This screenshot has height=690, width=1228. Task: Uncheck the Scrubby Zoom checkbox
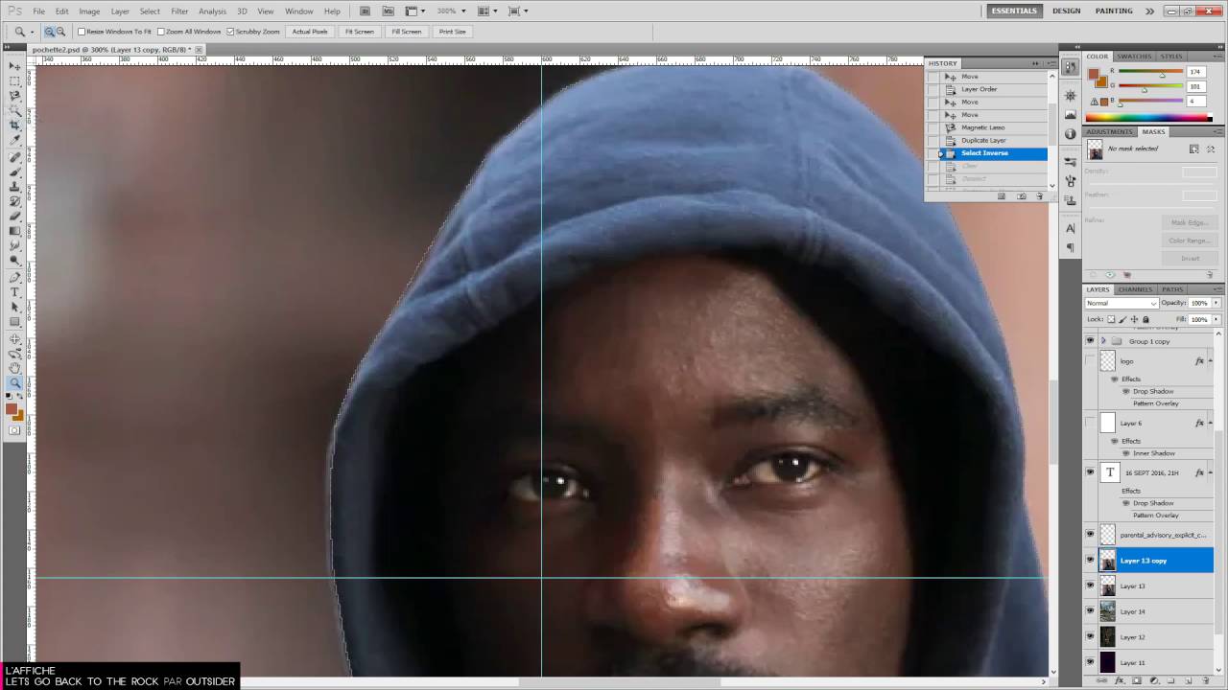pyautogui.click(x=230, y=32)
